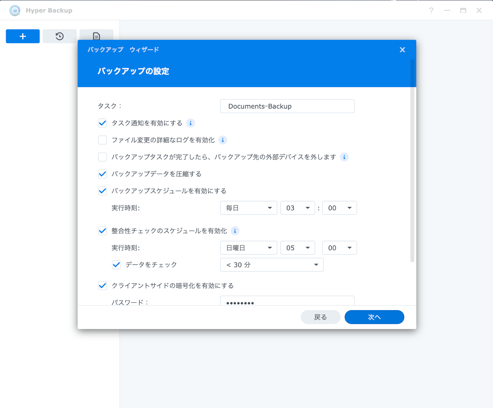This screenshot has width=493, height=408.
Task: Open integrity check hour dropdown showing 05
Action: coord(298,248)
